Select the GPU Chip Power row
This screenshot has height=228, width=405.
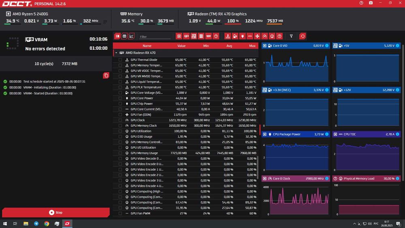click(185, 104)
